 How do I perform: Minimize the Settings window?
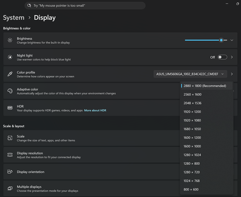pos(227,4)
